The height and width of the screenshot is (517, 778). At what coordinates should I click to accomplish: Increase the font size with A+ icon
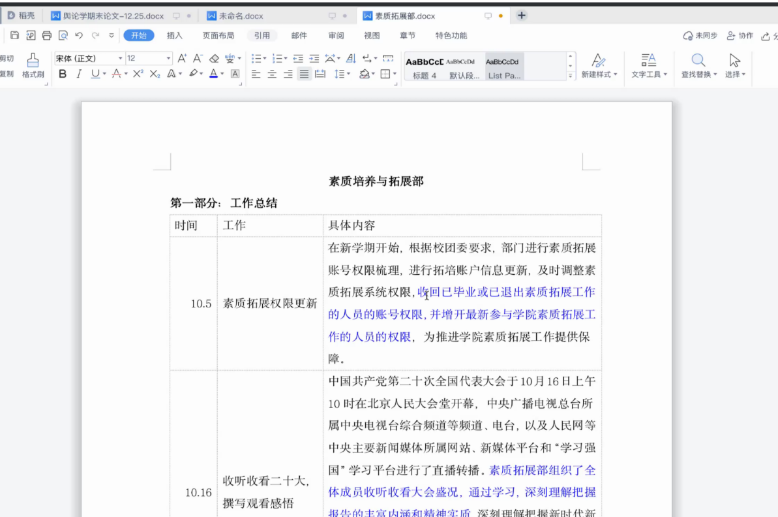[182, 59]
